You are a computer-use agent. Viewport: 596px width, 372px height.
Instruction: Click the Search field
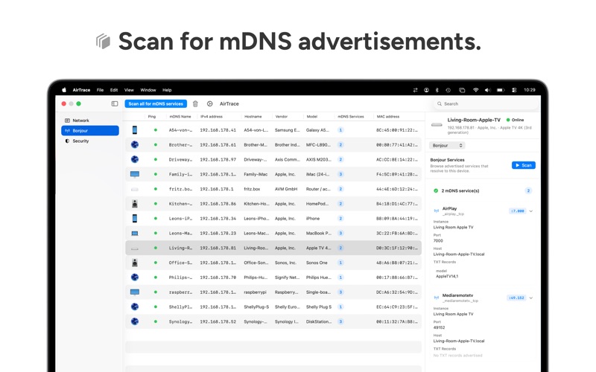click(x=486, y=103)
